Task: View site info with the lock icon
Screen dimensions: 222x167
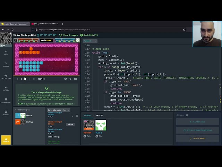Action: tap(36, 30)
